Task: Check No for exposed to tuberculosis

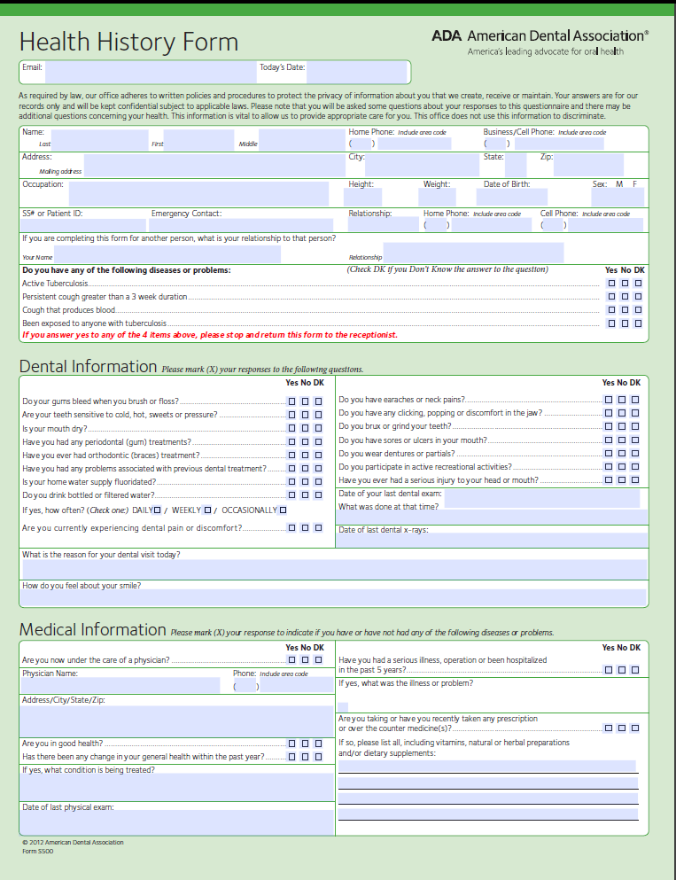Action: tap(625, 323)
